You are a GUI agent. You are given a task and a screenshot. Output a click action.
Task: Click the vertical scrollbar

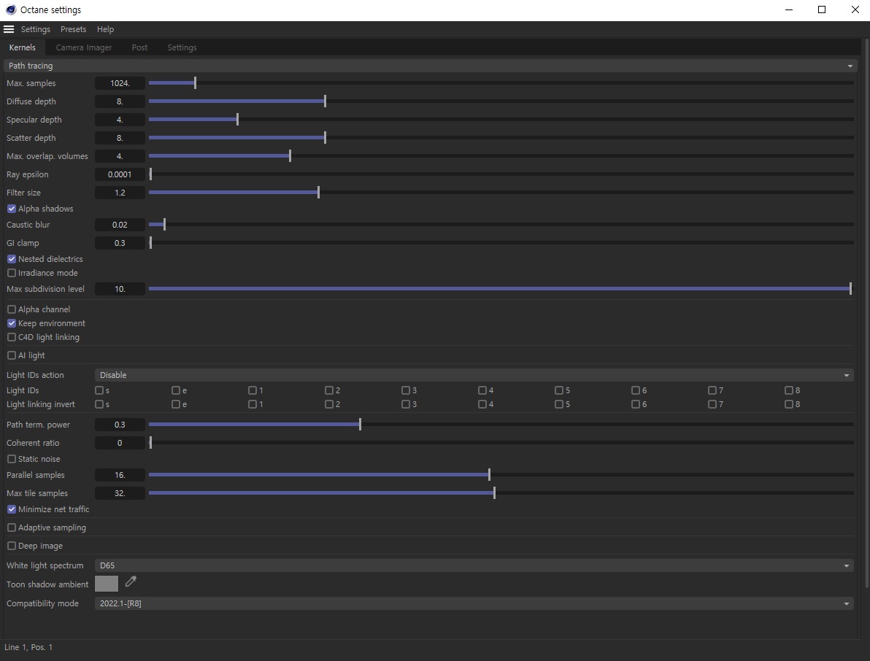[866, 313]
